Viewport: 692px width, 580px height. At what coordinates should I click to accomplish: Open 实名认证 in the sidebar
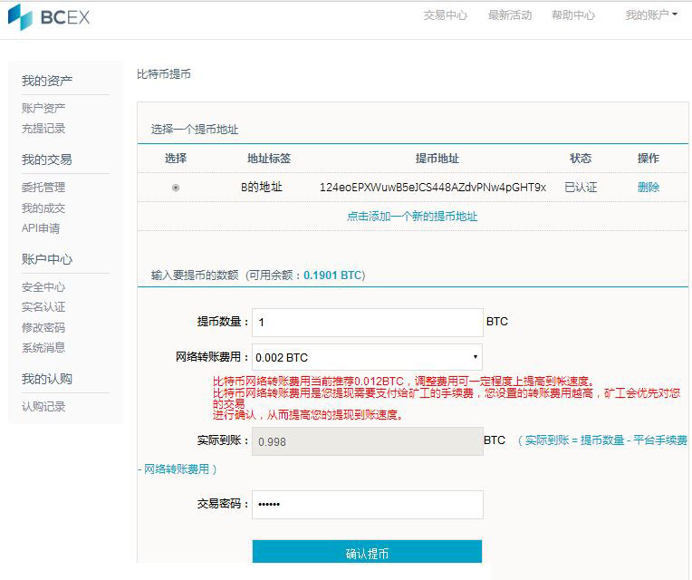(43, 307)
